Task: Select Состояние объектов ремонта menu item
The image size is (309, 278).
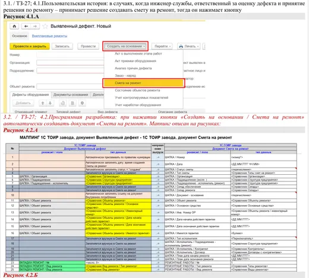Action: coord(137,90)
